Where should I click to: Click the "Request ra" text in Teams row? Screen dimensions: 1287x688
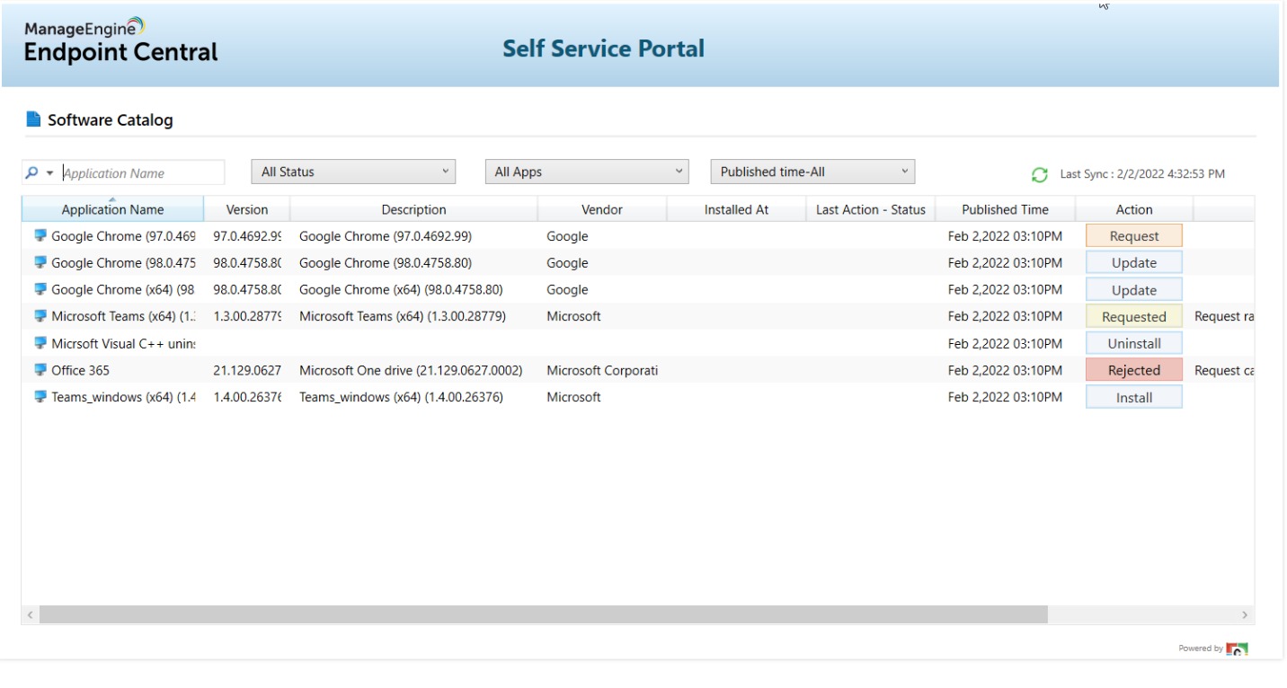[1224, 316]
